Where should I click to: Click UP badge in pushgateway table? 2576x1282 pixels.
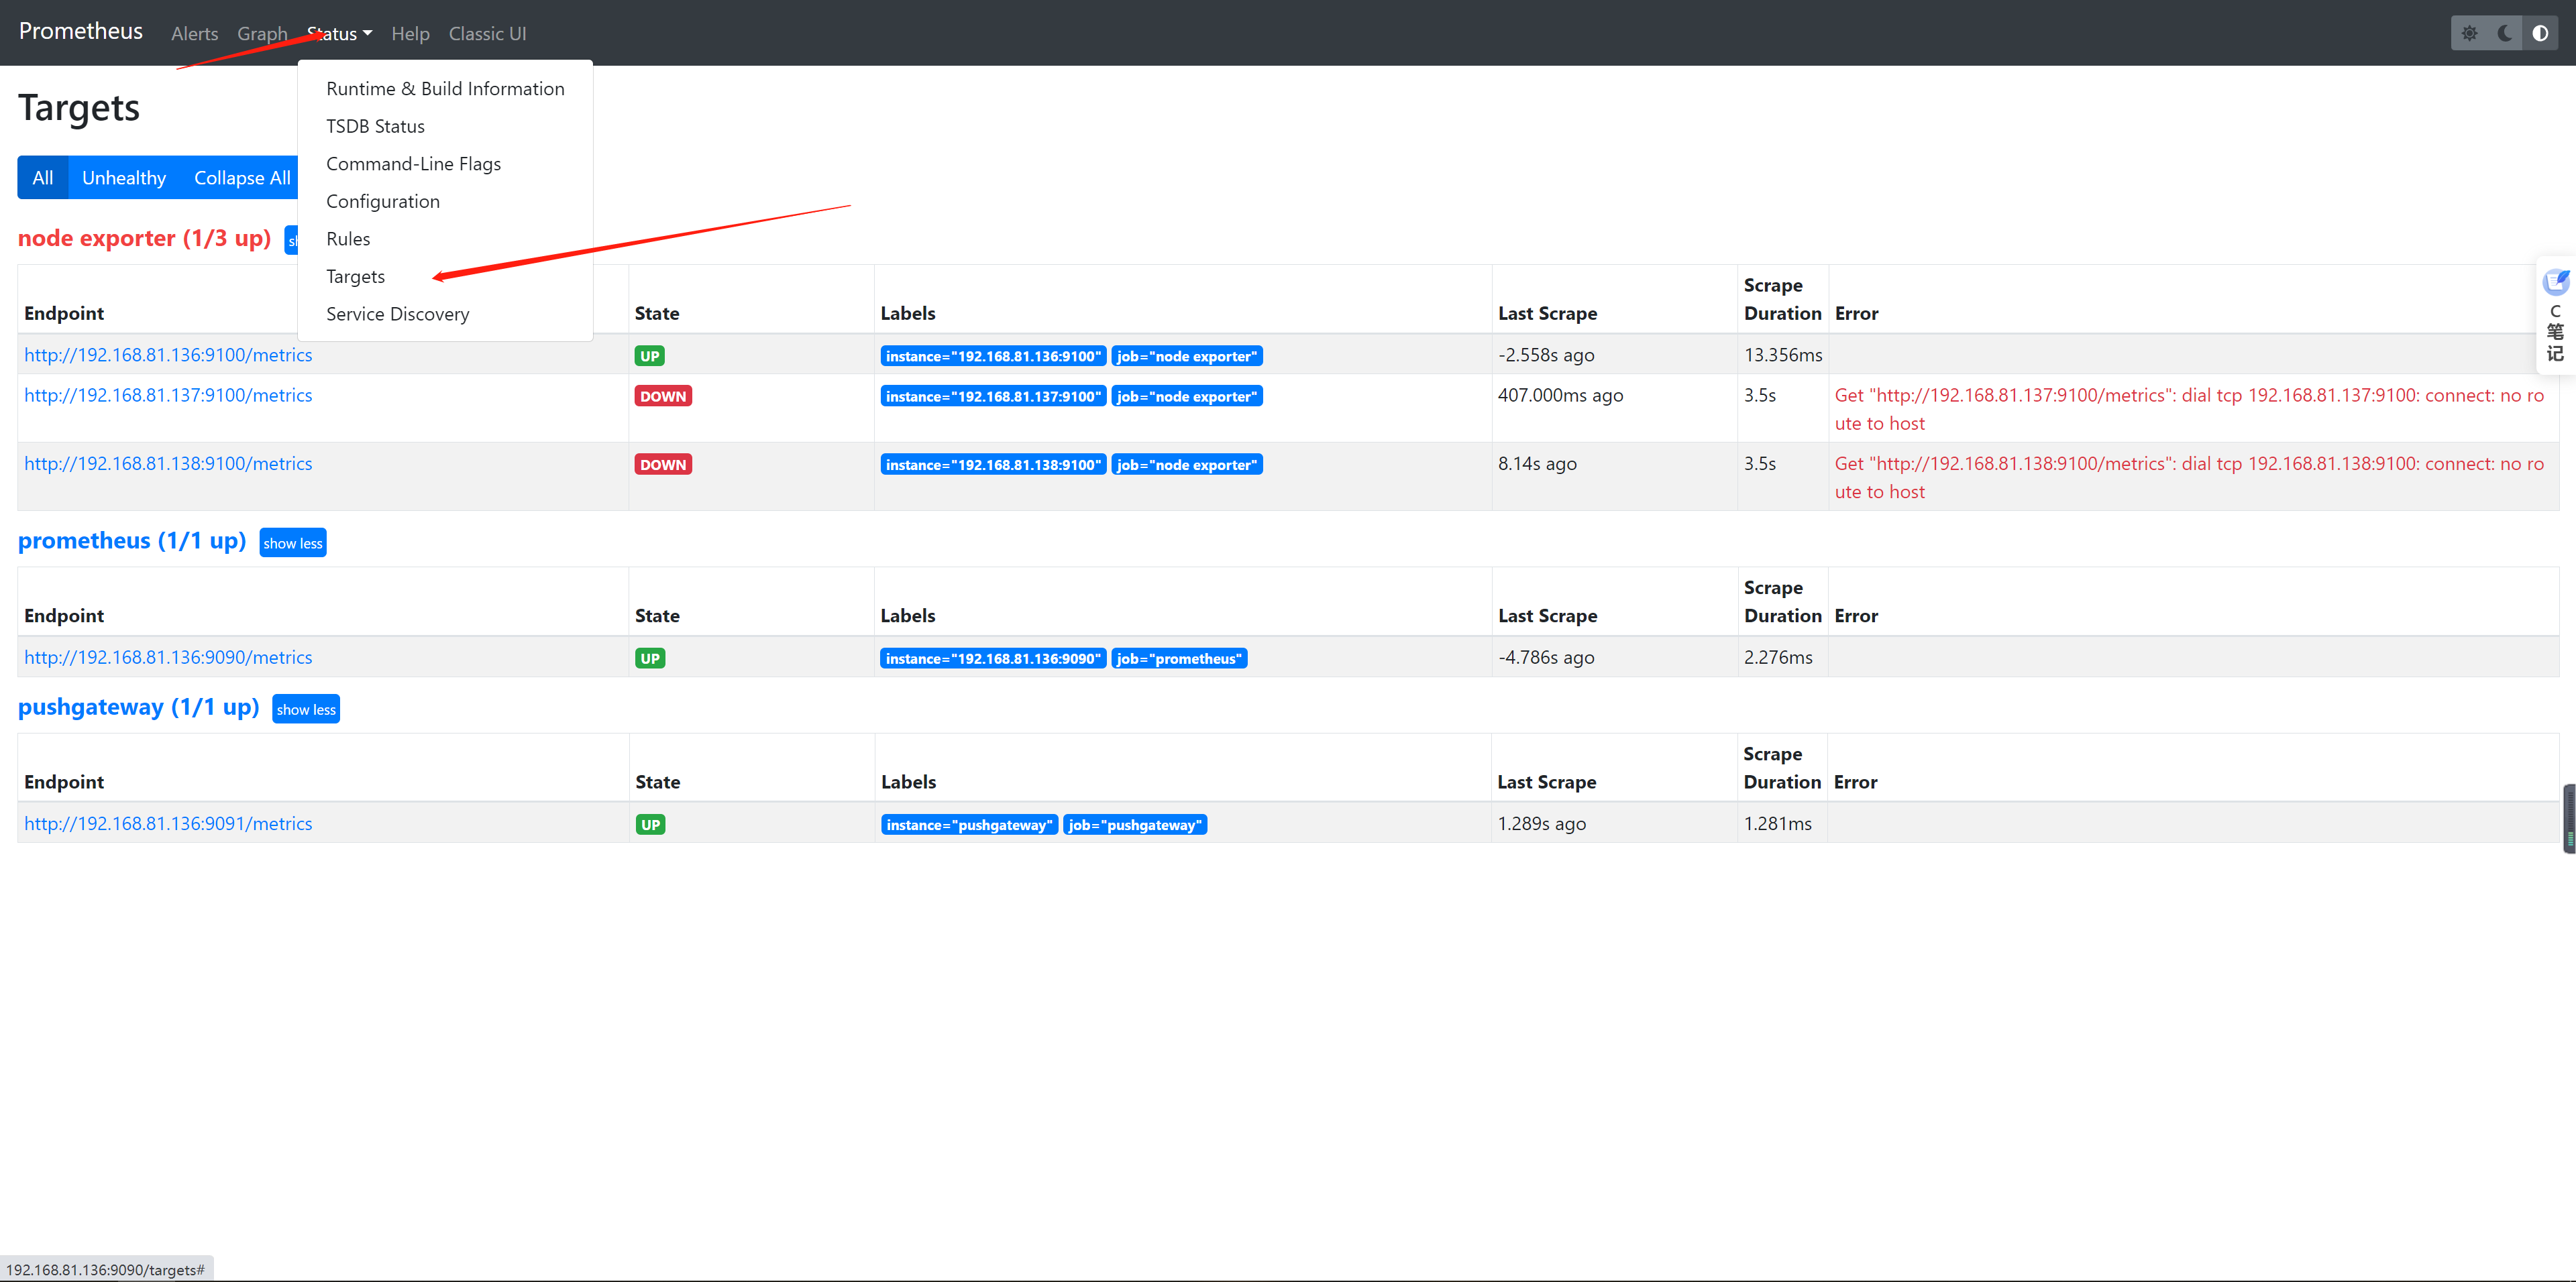pos(650,824)
